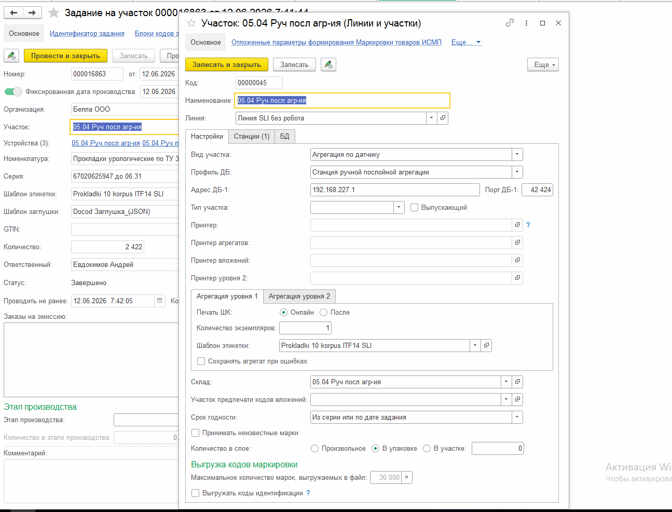The width and height of the screenshot is (672, 512).
Task: Click the Порт ДБ-1 input field
Action: pyautogui.click(x=537, y=190)
